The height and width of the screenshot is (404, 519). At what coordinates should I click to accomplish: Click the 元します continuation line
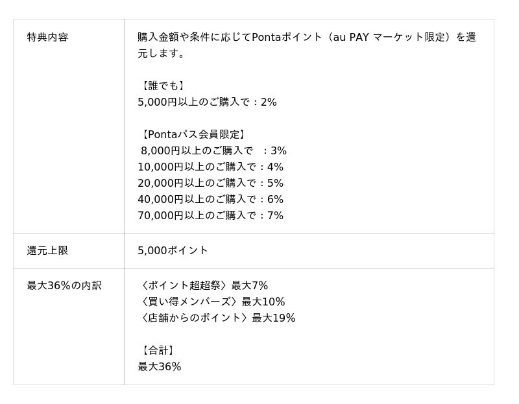pyautogui.click(x=162, y=53)
